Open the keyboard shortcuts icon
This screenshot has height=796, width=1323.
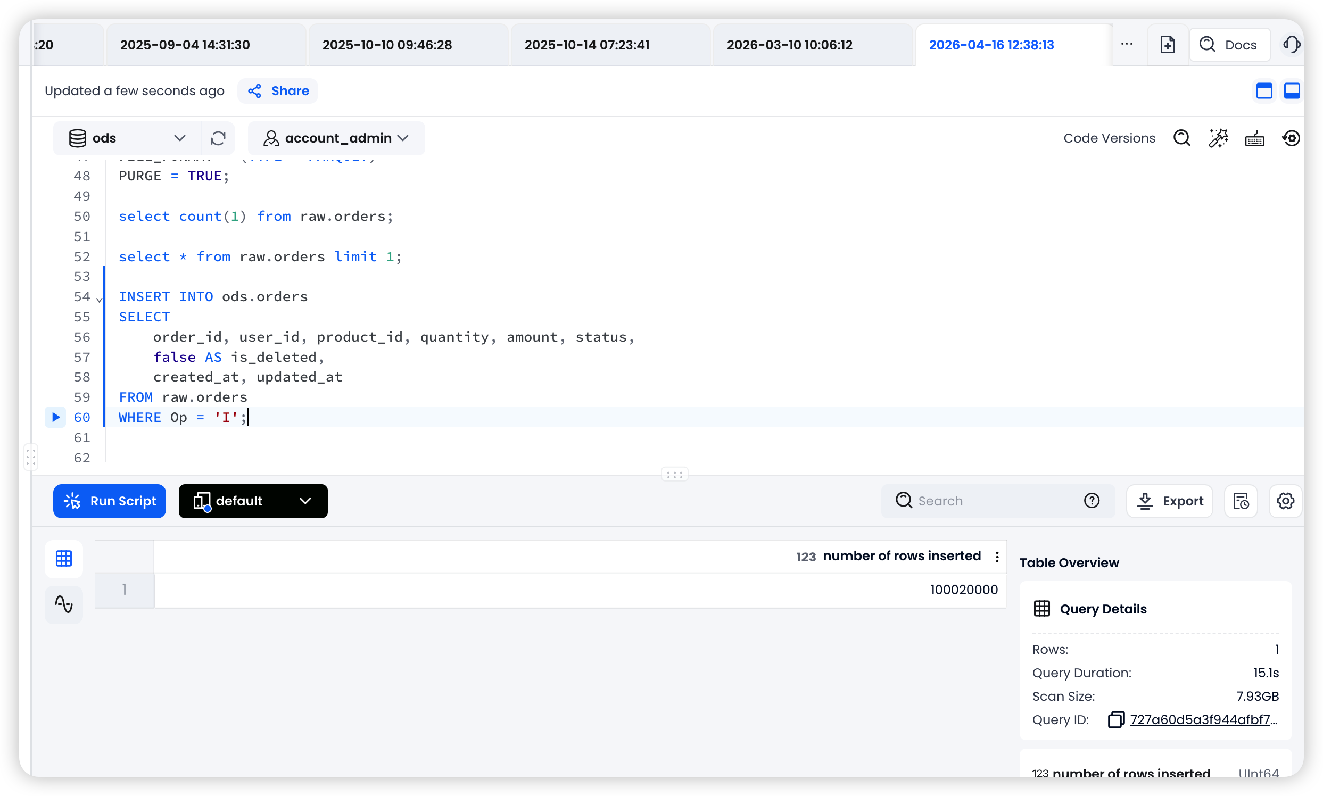tap(1254, 138)
